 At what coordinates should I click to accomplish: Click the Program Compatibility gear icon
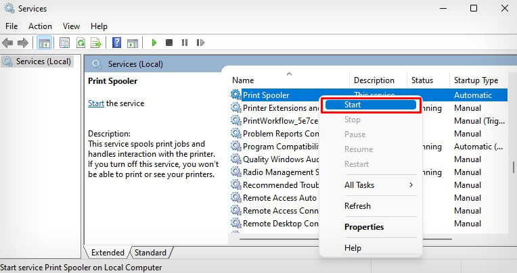tap(235, 146)
